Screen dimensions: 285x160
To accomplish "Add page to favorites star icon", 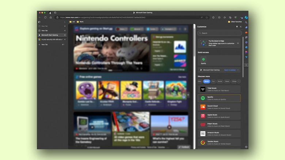I will tap(207, 18).
